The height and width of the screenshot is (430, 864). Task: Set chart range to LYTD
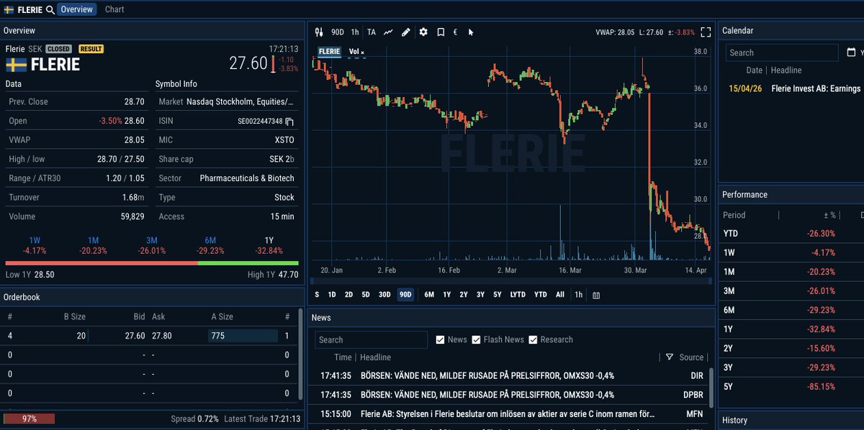pos(518,294)
